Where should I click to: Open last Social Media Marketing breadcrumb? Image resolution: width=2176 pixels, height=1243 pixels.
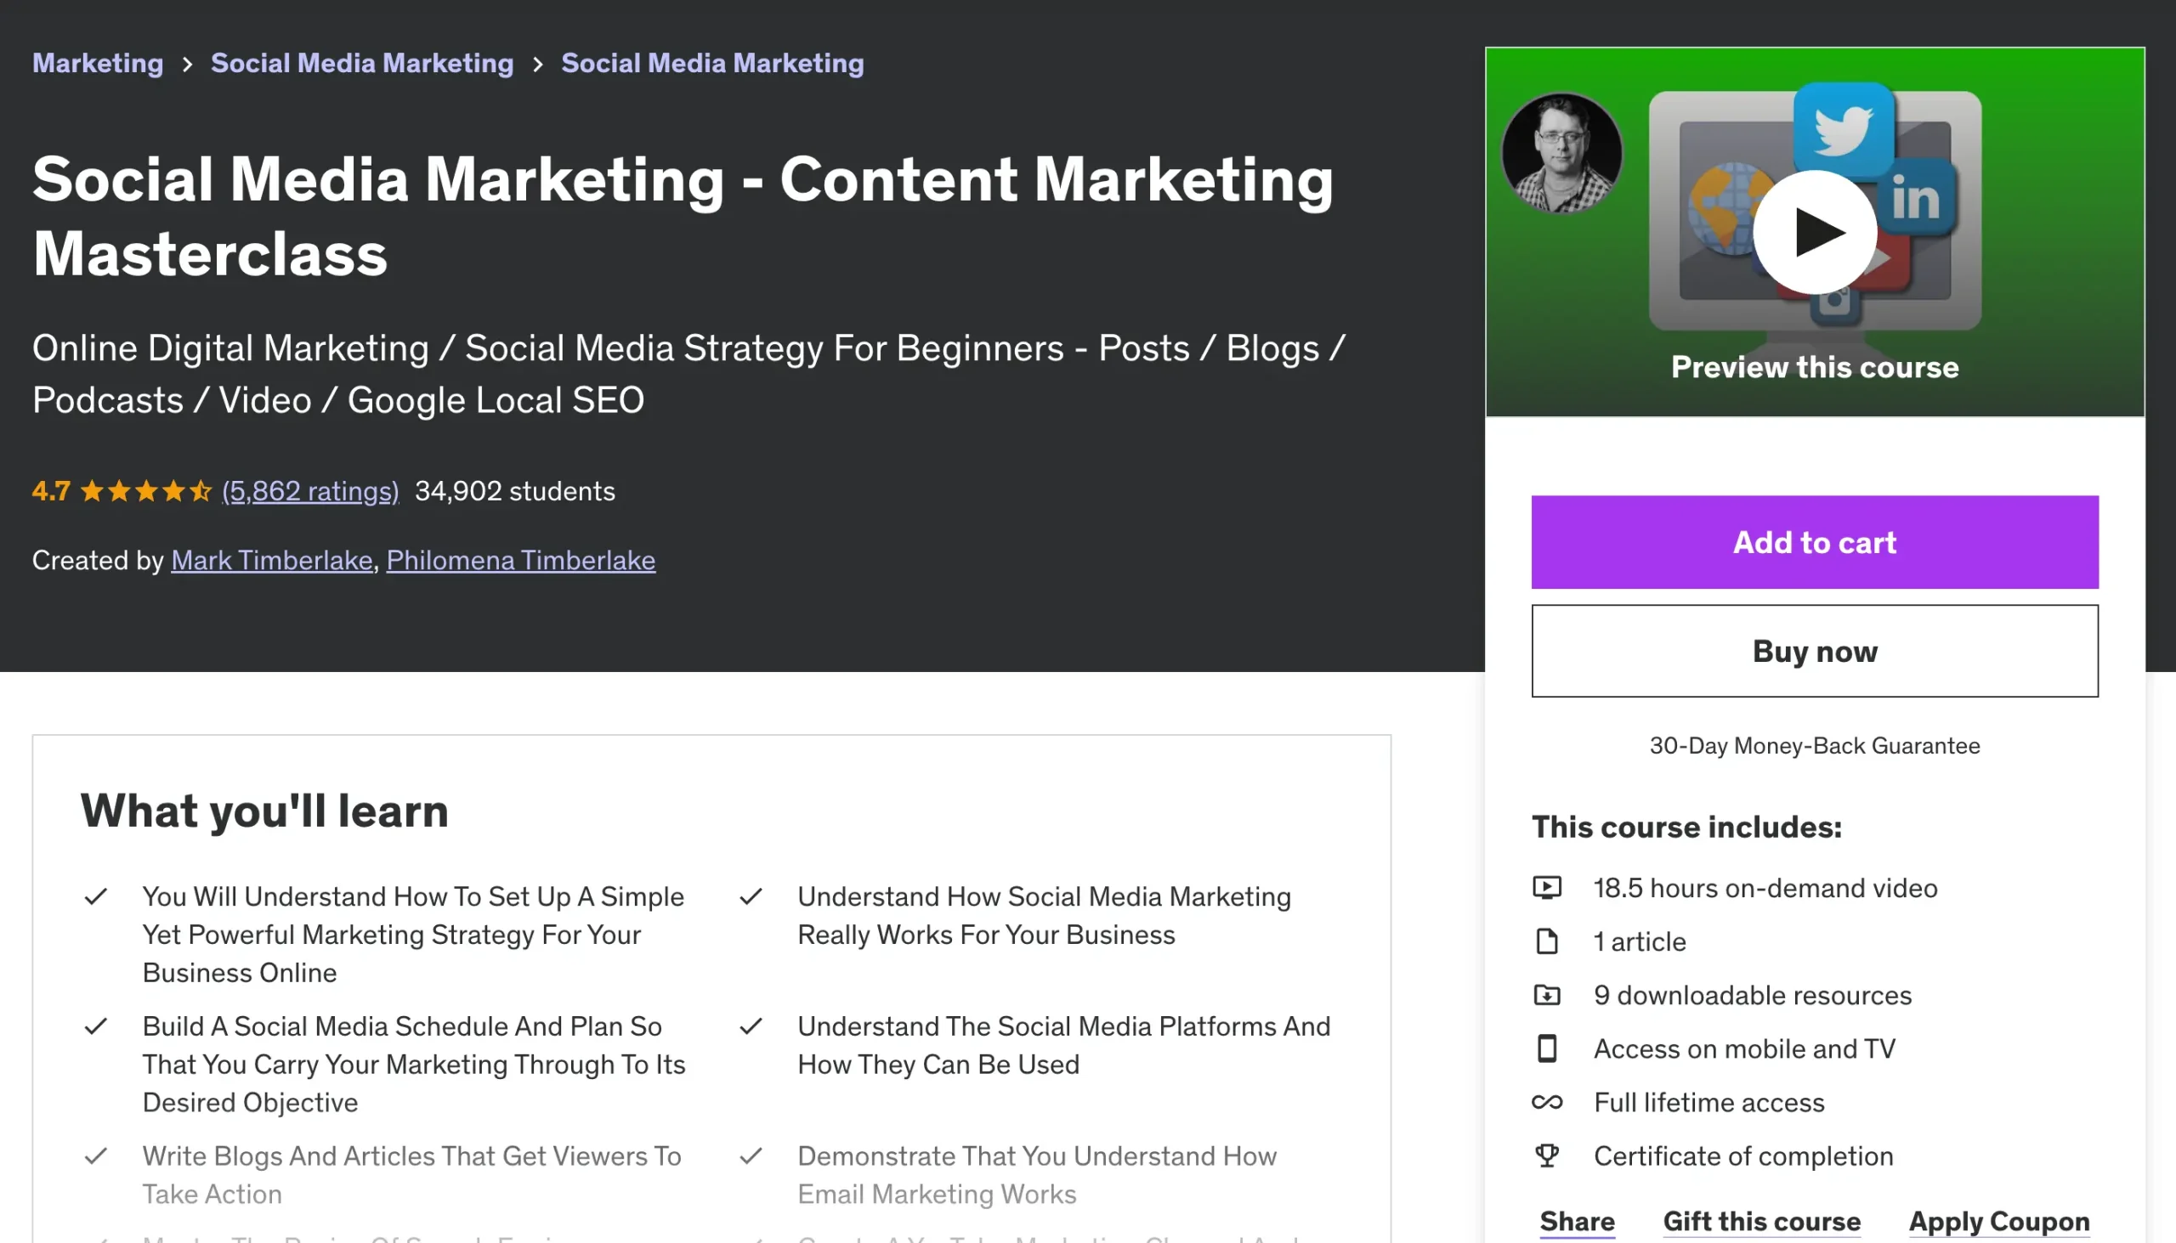pos(712,63)
